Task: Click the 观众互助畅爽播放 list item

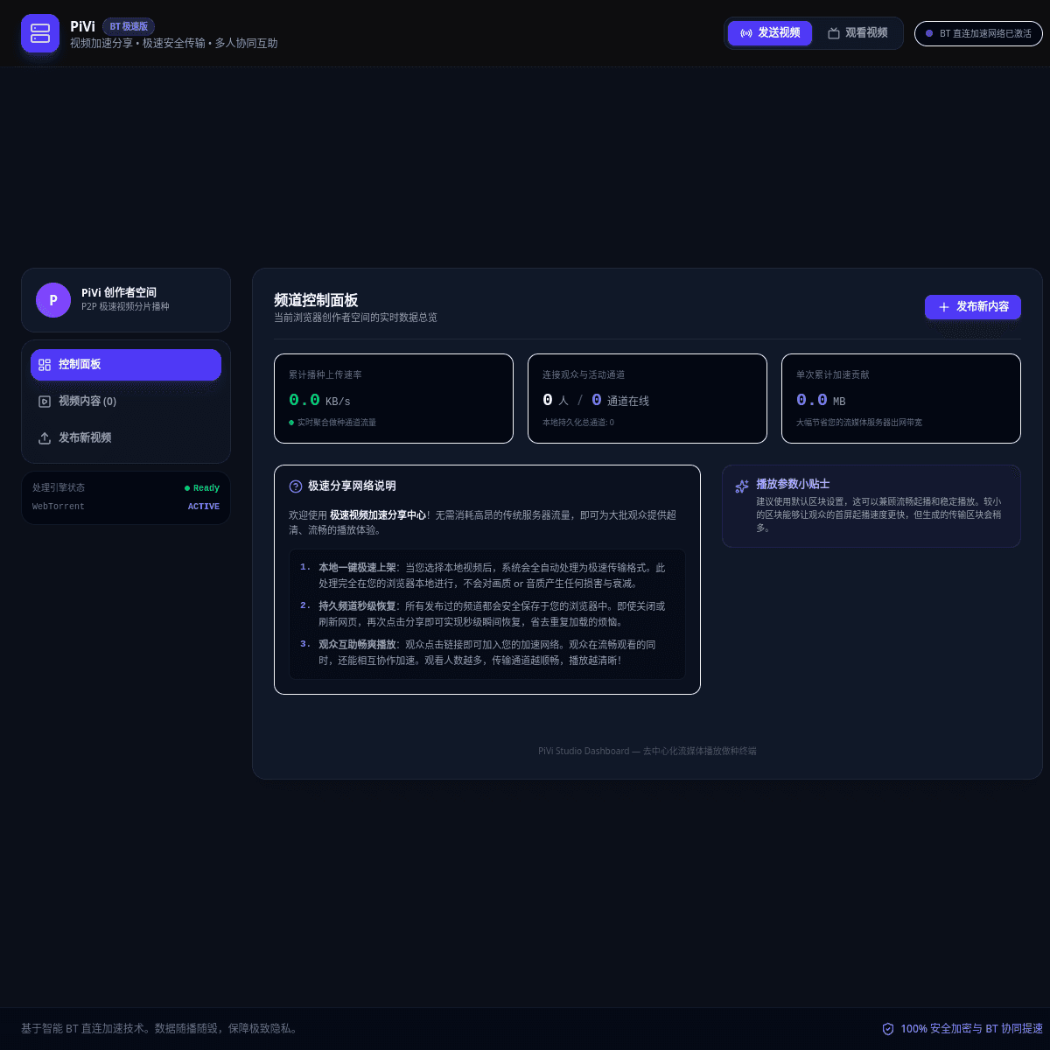Action: pyautogui.click(x=487, y=653)
